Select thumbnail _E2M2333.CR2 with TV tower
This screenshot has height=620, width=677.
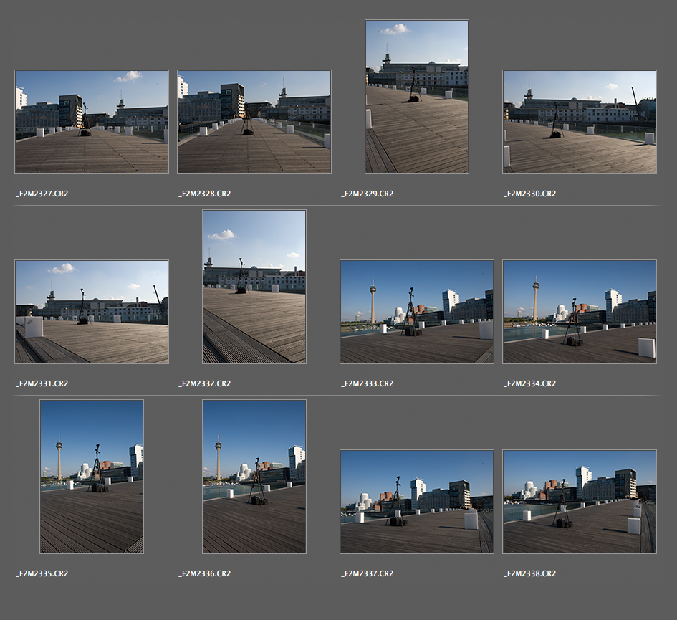tap(417, 312)
